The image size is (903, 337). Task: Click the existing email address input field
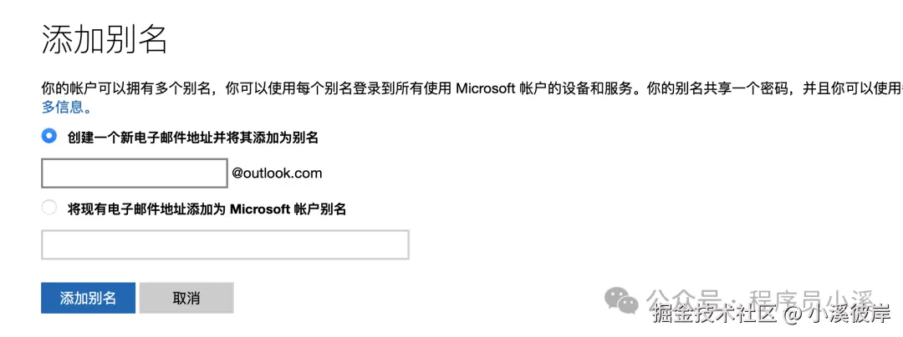tap(225, 245)
